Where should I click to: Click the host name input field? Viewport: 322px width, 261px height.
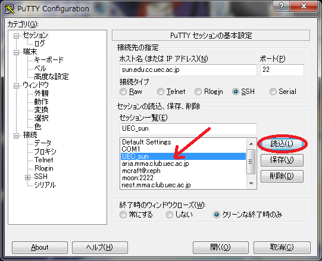pyautogui.click(x=188, y=70)
